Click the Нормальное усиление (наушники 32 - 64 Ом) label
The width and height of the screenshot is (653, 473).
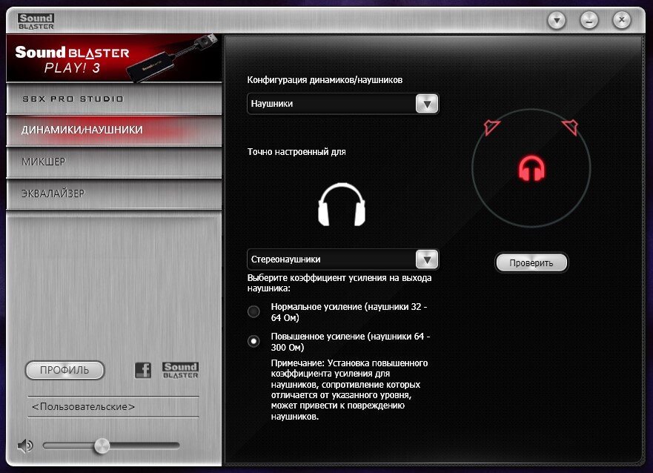[349, 312]
